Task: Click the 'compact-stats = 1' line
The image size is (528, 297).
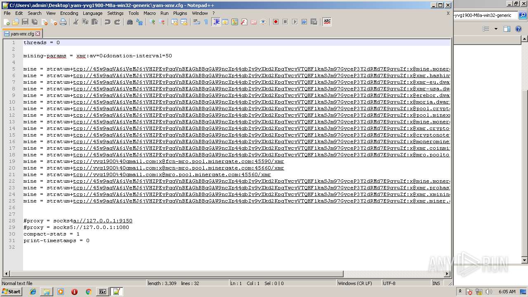Action: point(52,234)
